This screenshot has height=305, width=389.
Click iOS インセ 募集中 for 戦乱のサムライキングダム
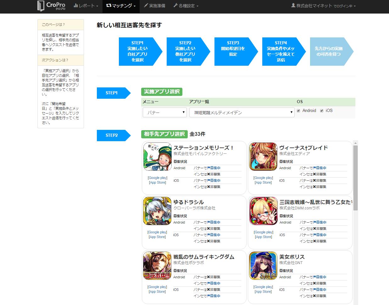pyautogui.click(x=214, y=296)
